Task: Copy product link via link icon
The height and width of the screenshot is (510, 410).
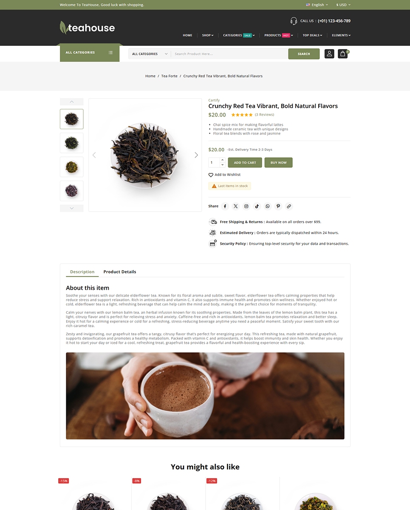Action: click(x=289, y=206)
